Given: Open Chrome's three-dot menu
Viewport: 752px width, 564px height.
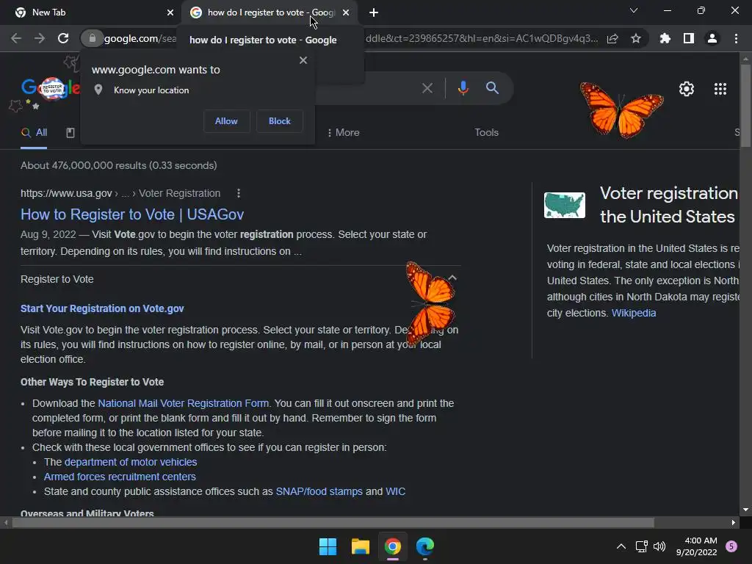Looking at the screenshot, I should click(x=736, y=38).
